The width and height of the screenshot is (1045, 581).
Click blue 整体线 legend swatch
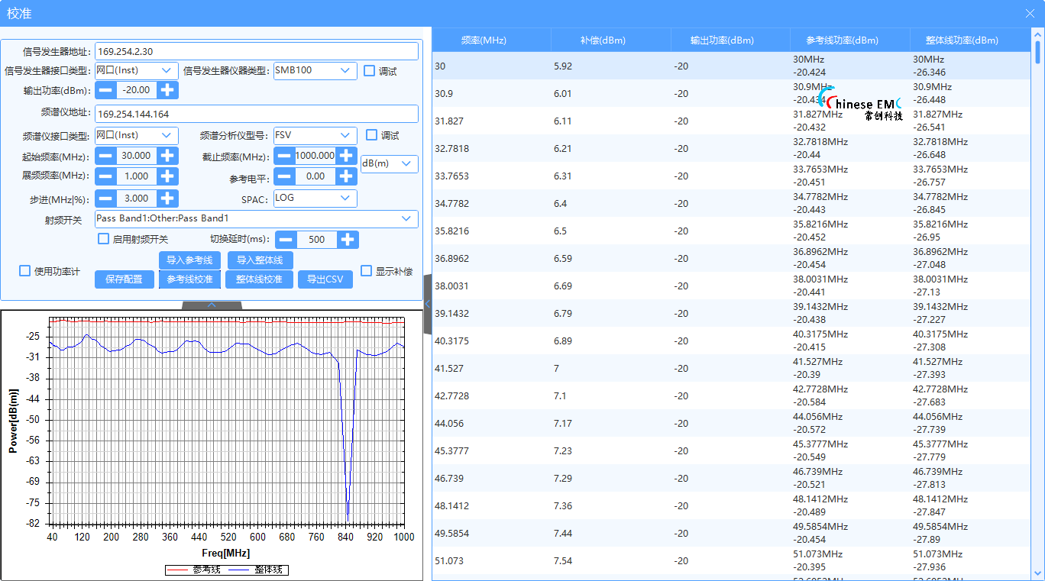coord(240,570)
